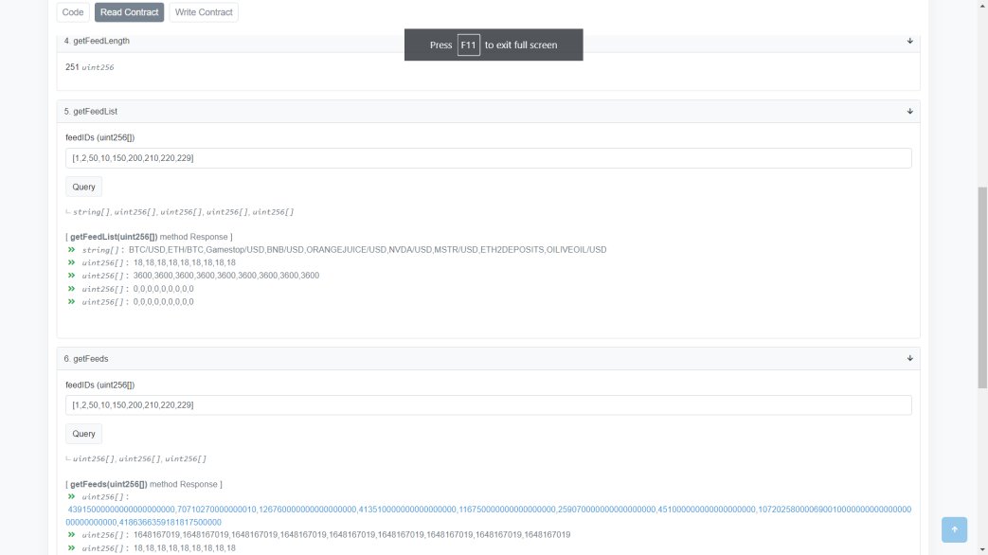Click the back-to-top arrow button
This screenshot has width=988, height=555.
954,529
